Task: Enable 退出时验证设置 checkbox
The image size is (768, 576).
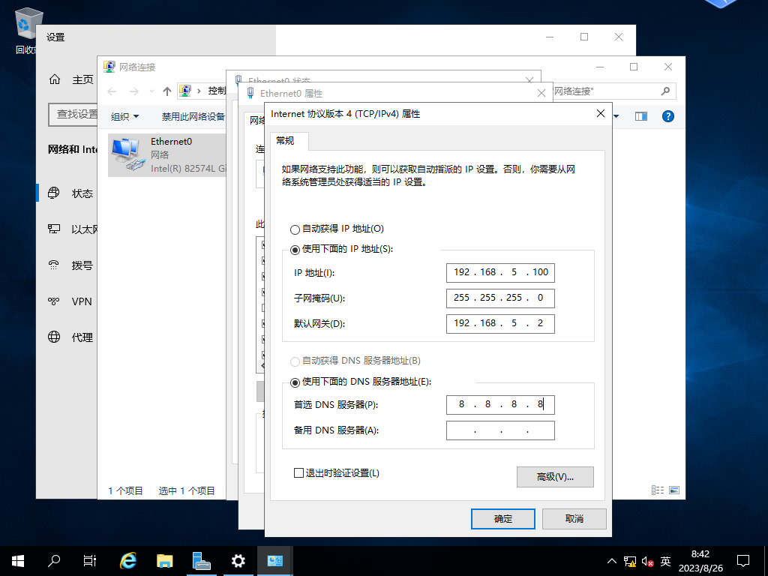Action: 298,472
